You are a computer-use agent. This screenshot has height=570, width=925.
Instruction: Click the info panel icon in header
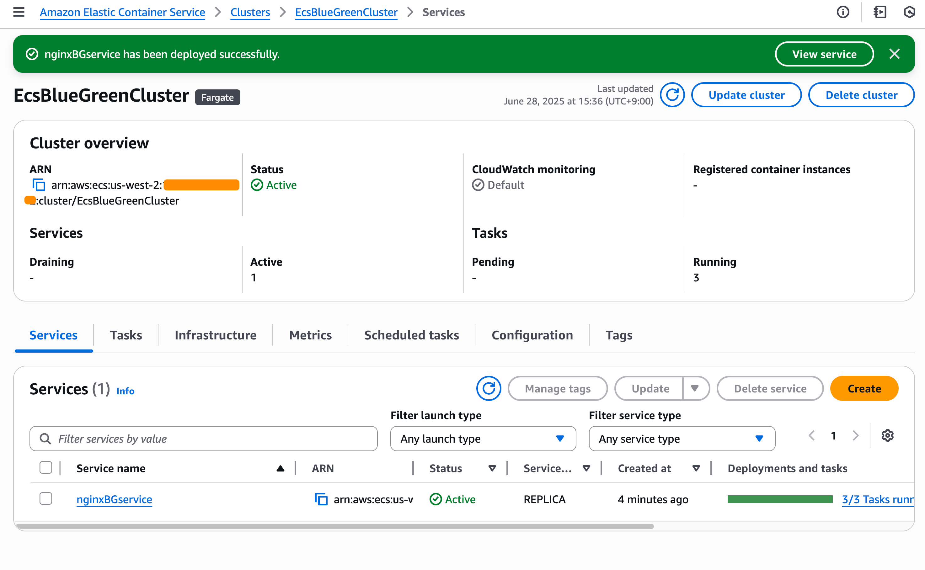(843, 12)
